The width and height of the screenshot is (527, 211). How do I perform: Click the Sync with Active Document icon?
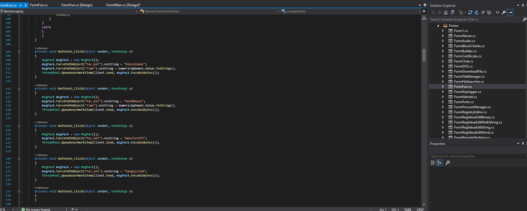click(x=470, y=12)
